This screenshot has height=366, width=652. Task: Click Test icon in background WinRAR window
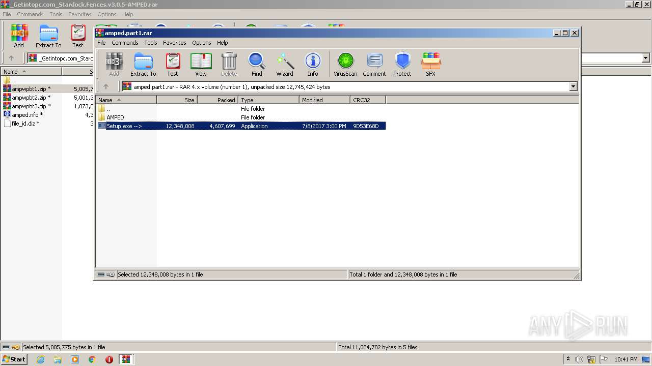(x=78, y=36)
